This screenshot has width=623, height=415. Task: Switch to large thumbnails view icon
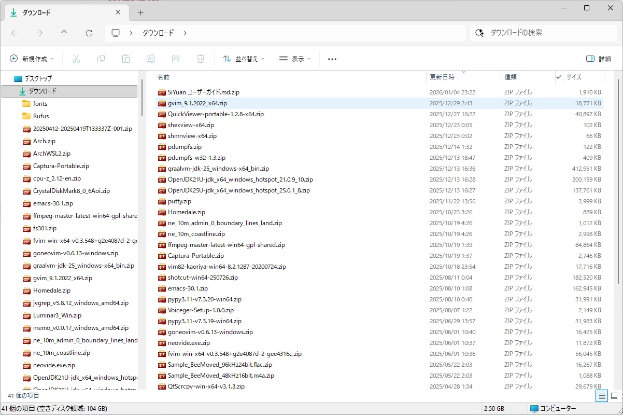coord(614,396)
